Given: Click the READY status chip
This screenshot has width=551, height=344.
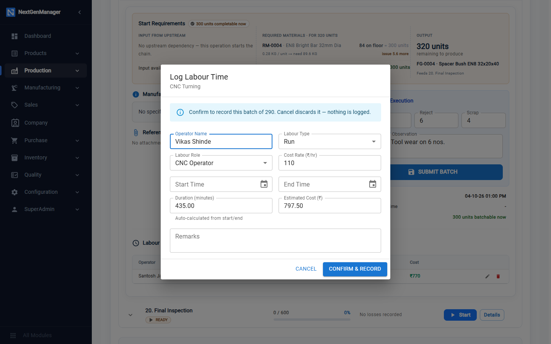Looking at the screenshot, I should [x=158, y=320].
